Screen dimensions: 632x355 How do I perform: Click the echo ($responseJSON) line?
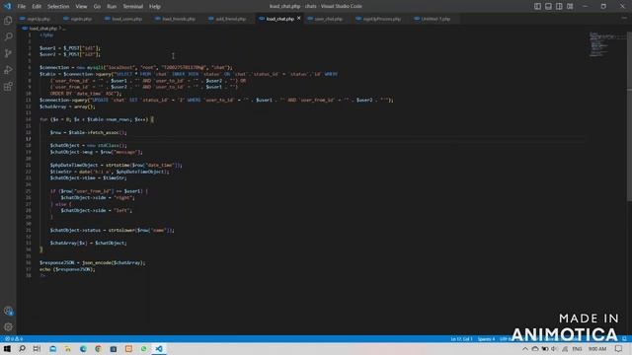pyautogui.click(x=67, y=269)
